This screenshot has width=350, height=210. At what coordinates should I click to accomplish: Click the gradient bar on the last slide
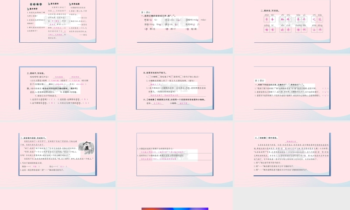coord(175,209)
